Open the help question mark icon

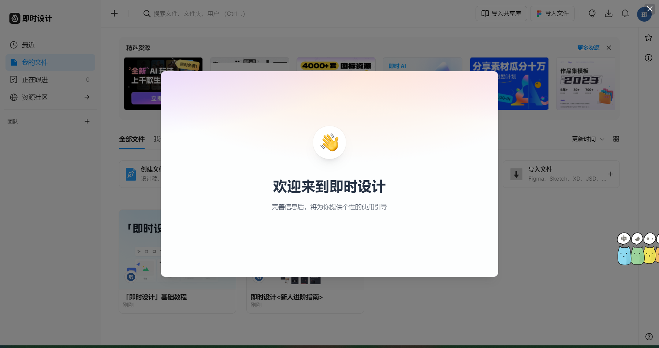click(x=649, y=337)
